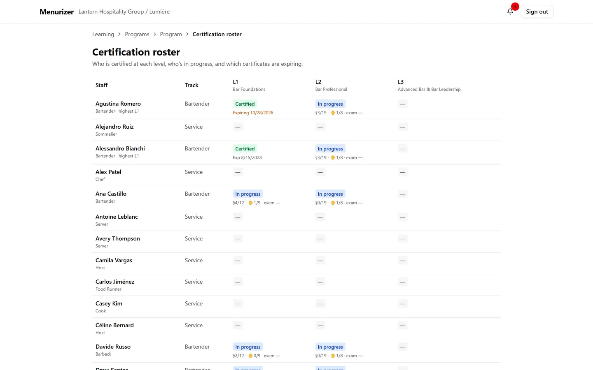Click the L2 dash placeholder in Antoine Leblanc's row
The width and height of the screenshot is (593, 370).
pyautogui.click(x=320, y=217)
